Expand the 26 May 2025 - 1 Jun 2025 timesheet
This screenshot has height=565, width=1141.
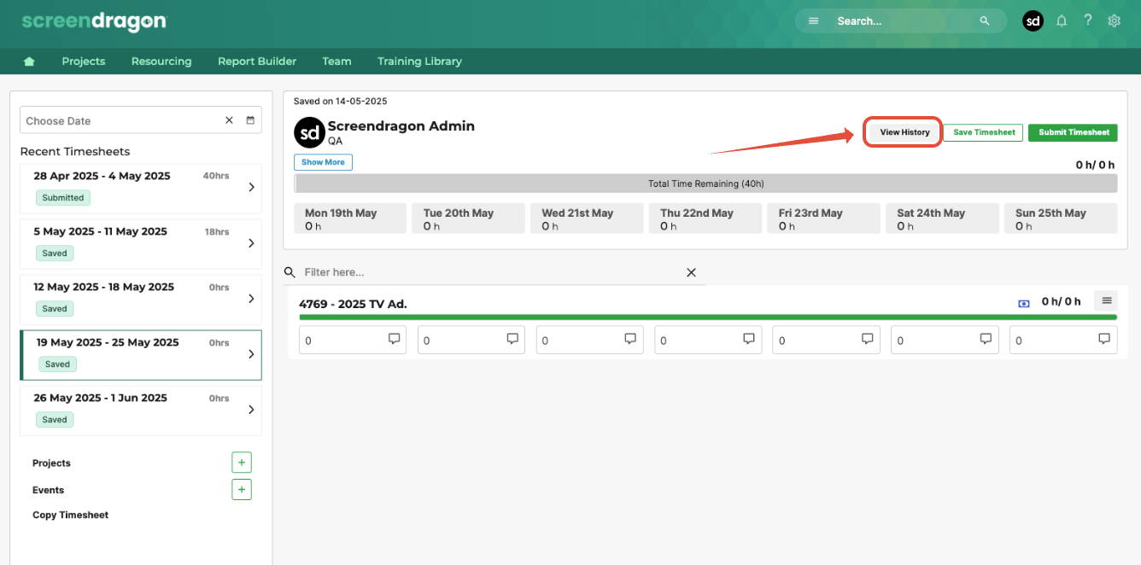pyautogui.click(x=251, y=410)
